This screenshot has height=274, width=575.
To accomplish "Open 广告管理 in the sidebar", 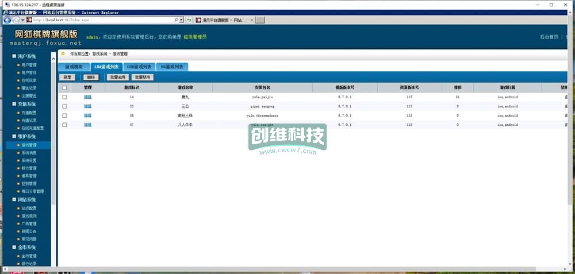I will [29, 223].
